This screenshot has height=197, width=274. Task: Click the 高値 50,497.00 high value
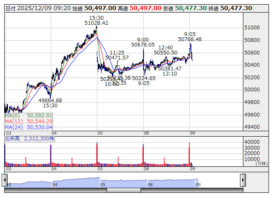coord(139,8)
